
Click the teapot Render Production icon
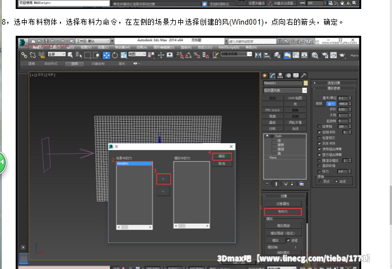click(342, 55)
